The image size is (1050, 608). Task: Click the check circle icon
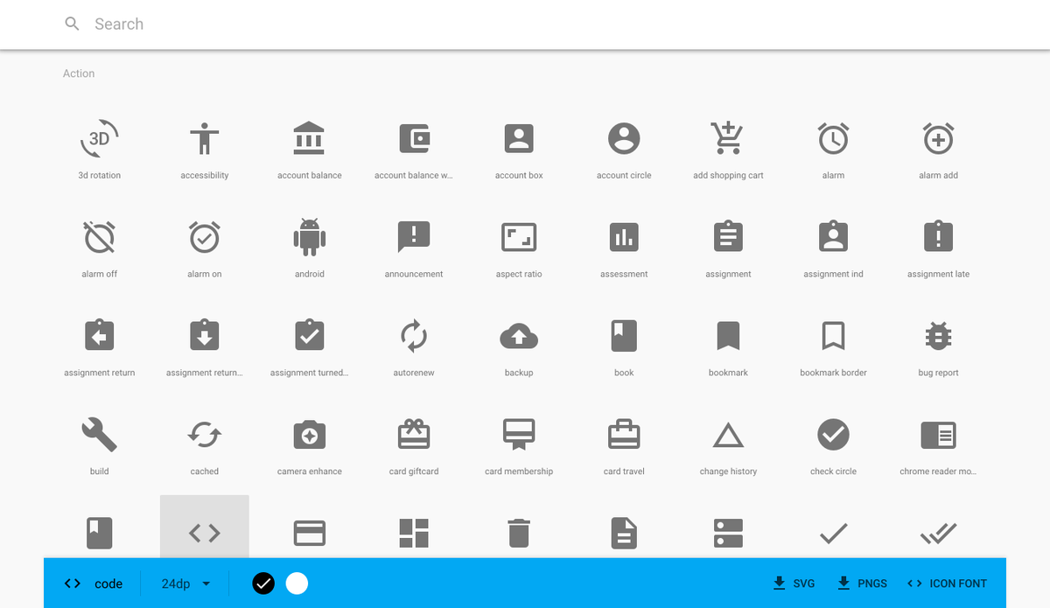[x=833, y=434]
